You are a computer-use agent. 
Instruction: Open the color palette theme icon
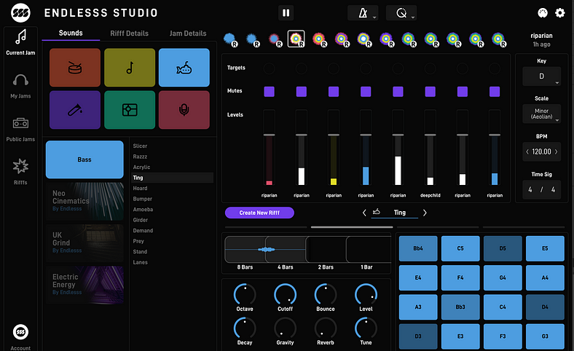coord(543,13)
